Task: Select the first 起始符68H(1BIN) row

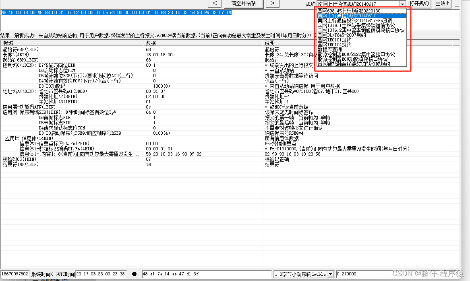Action: pyautogui.click(x=230, y=49)
